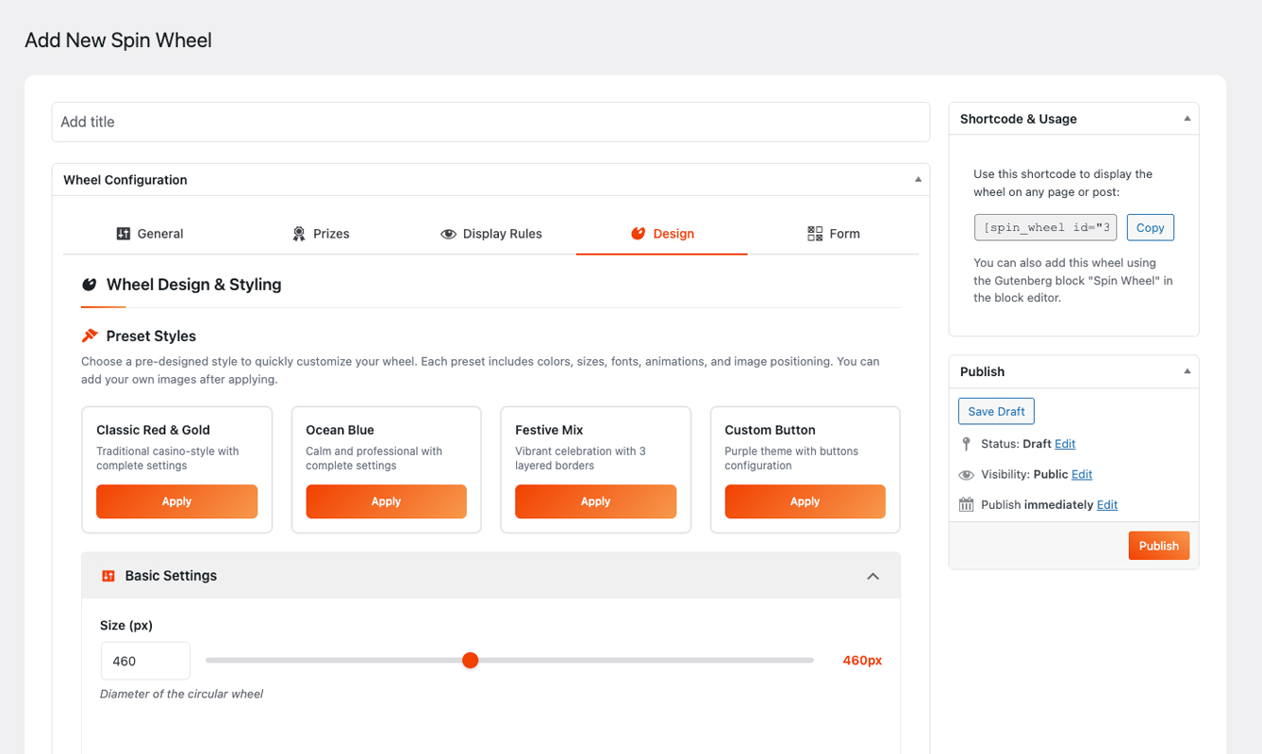Viewport: 1262px width, 754px height.
Task: Collapse the Publish panel
Action: [x=1187, y=370]
